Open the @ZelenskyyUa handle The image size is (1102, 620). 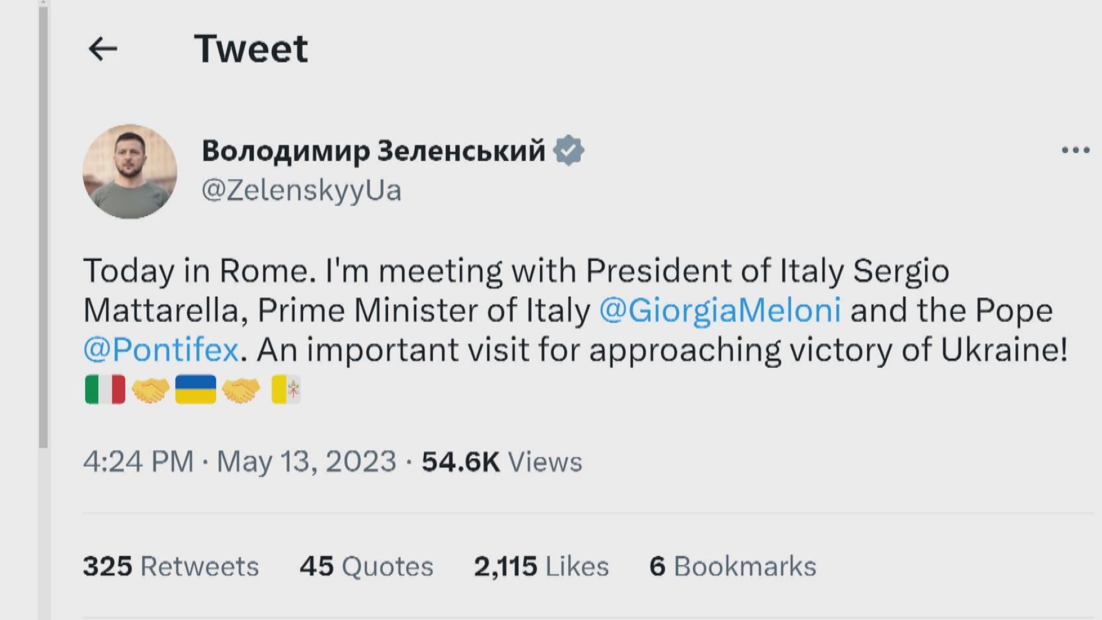pyautogui.click(x=301, y=191)
